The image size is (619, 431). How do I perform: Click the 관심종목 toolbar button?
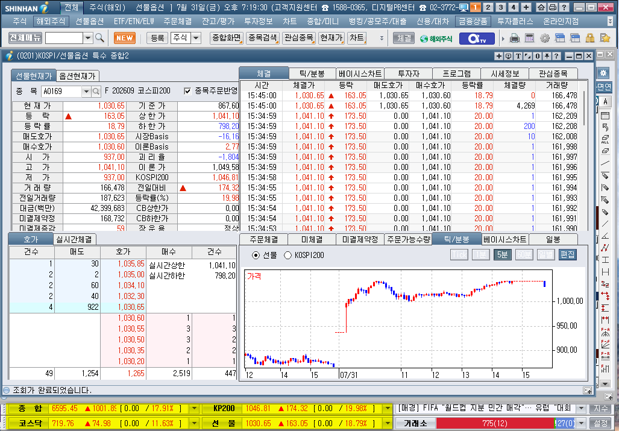(x=299, y=38)
